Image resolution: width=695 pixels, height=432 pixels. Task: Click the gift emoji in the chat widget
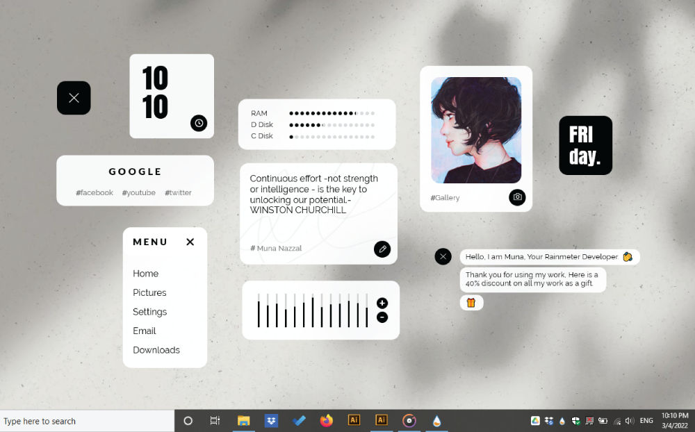(471, 303)
